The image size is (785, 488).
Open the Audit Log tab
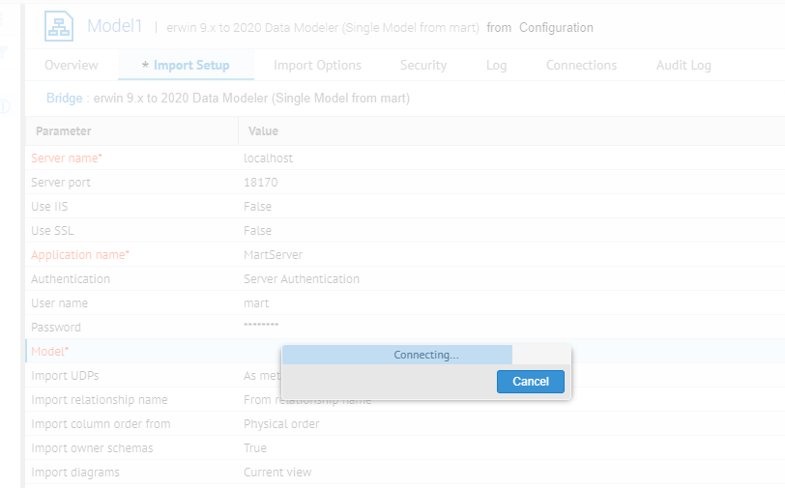pos(683,66)
